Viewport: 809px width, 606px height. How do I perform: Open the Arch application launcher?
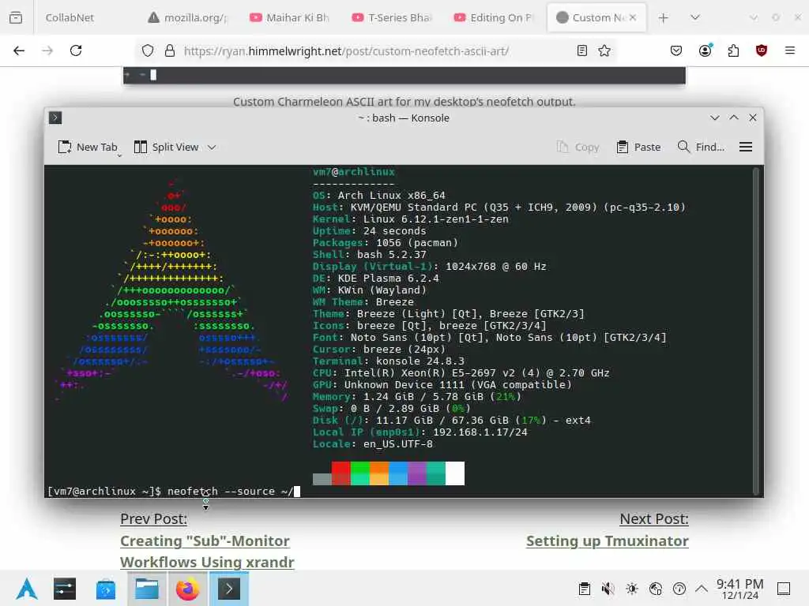point(27,589)
